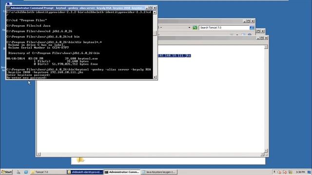Click the highlighted 192.168.10.111.jks text in Notepad

point(175,55)
